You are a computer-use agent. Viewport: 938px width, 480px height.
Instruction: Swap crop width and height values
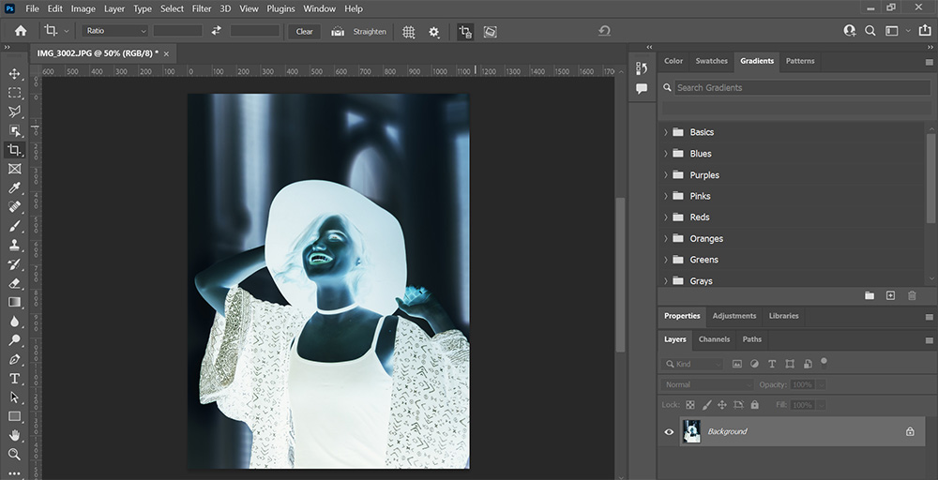click(216, 31)
